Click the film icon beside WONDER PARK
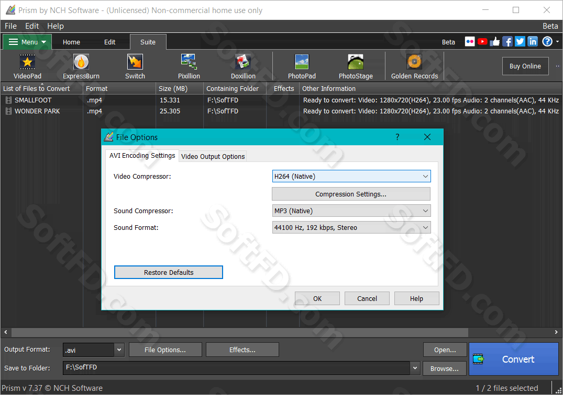The height and width of the screenshot is (395, 563). pyautogui.click(x=8, y=111)
